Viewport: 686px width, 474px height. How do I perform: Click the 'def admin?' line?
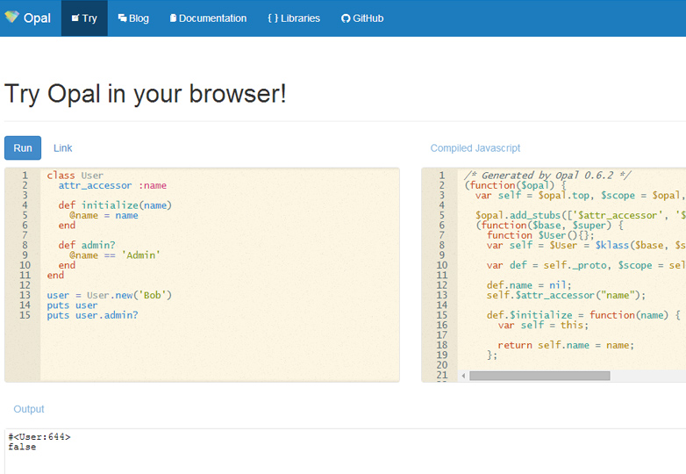tap(87, 245)
